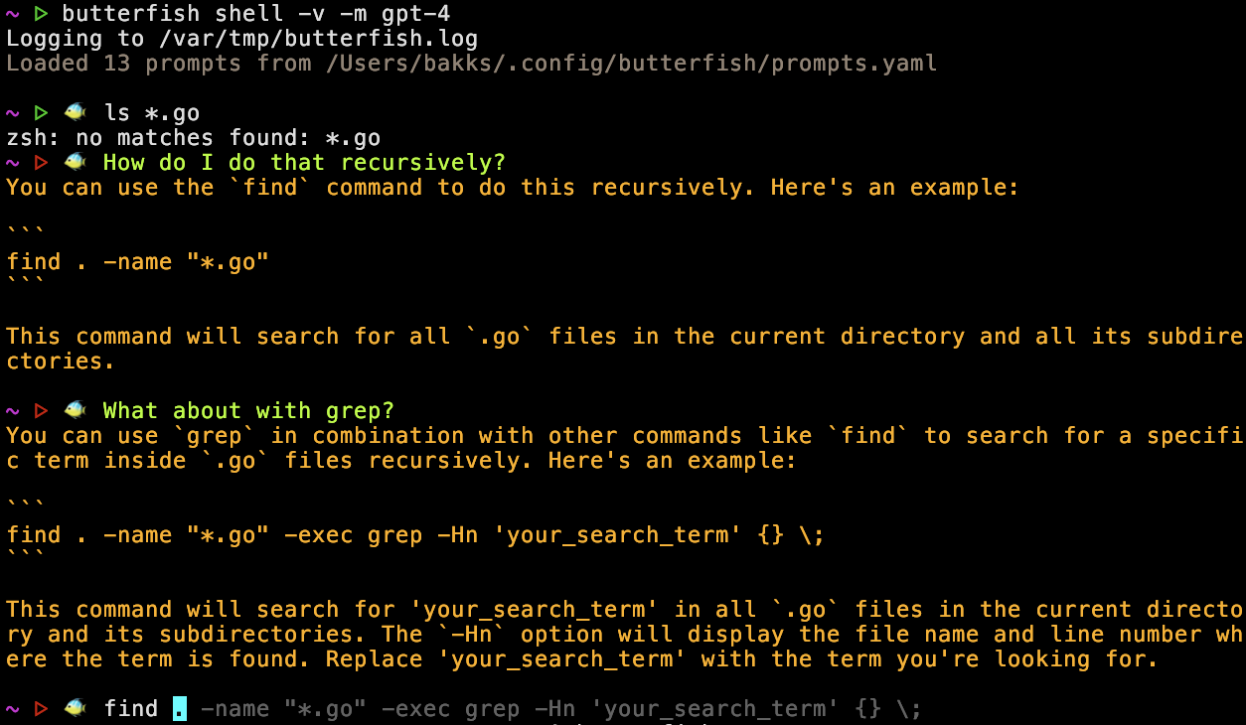1246x725 pixels.
Task: Click the red prompt arrow before "What about with grep?"
Action: coord(41,411)
